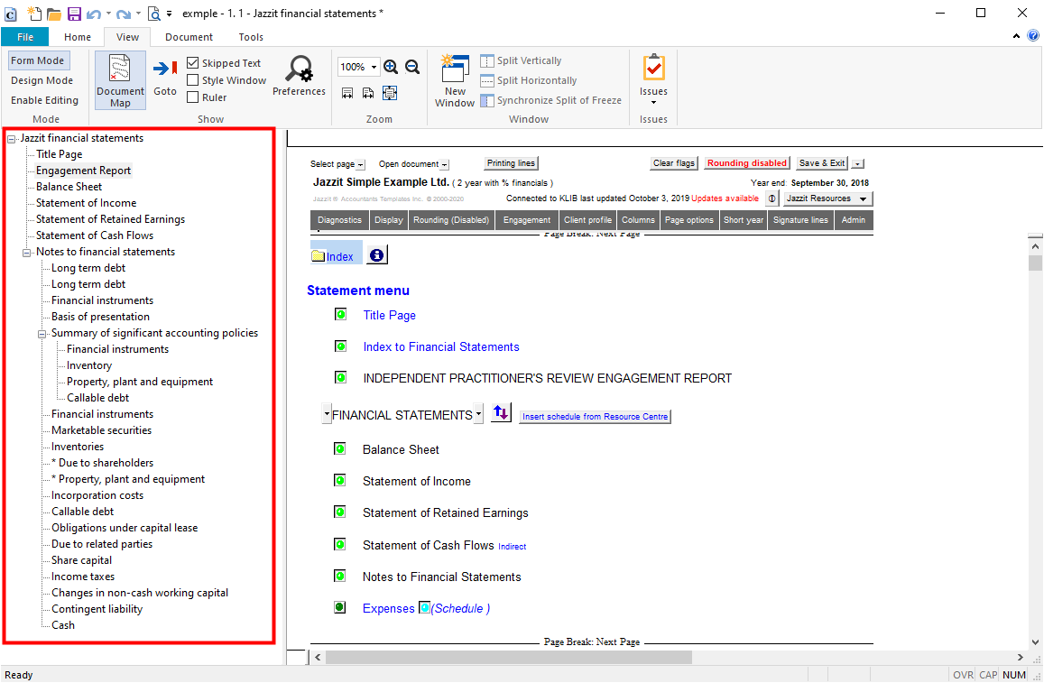Click the first fit-width zoom icon
The image size is (1044, 683).
pos(346,93)
